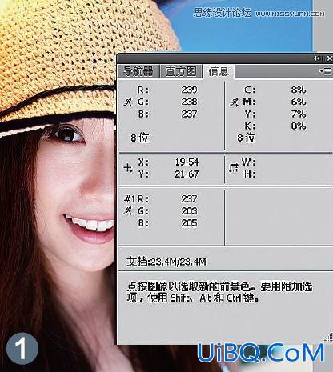Click the B value 237 in first readout
The width and height of the screenshot is (333, 372).
point(189,114)
